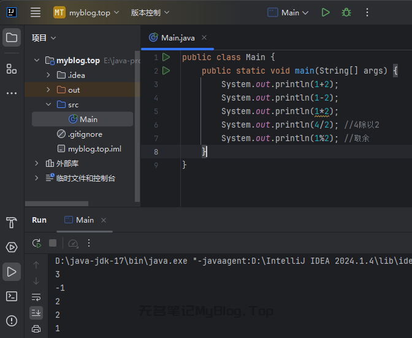Open the Problems tool window icon
The image size is (412, 338).
[x=12, y=321]
